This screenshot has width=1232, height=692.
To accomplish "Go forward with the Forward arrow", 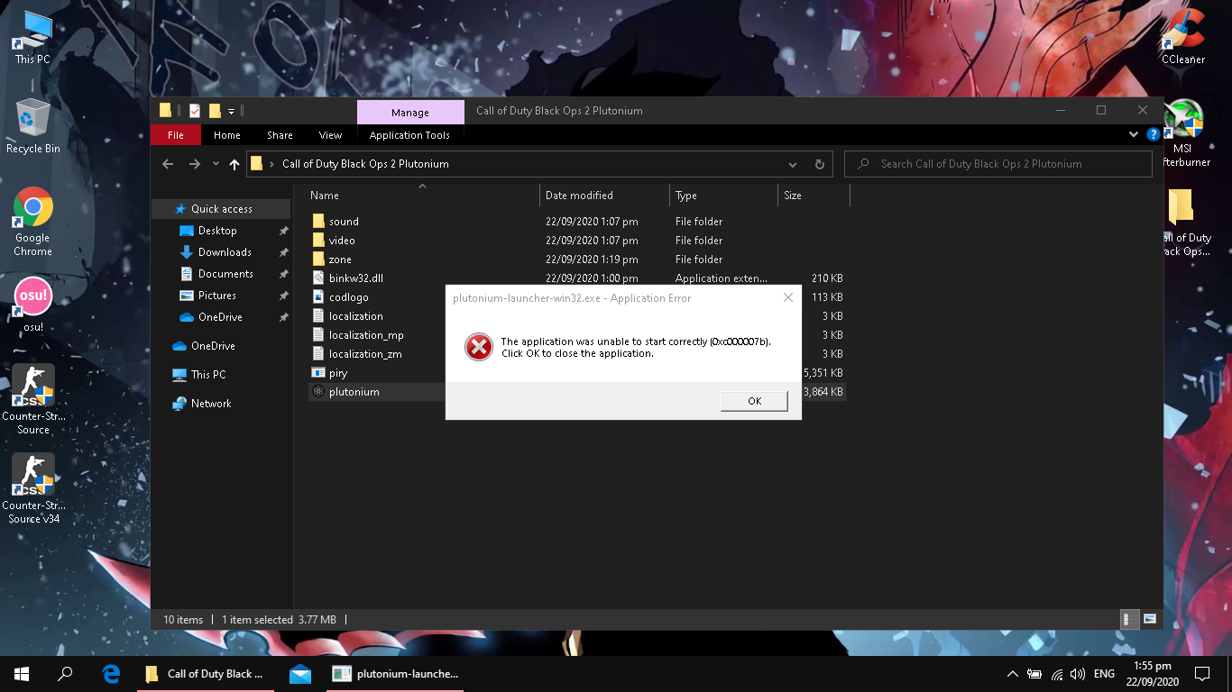I will 195,164.
